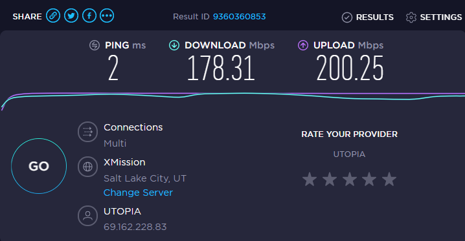This screenshot has width=465, height=241.
Task: Toggle Multi connections setting
Action: point(115,143)
